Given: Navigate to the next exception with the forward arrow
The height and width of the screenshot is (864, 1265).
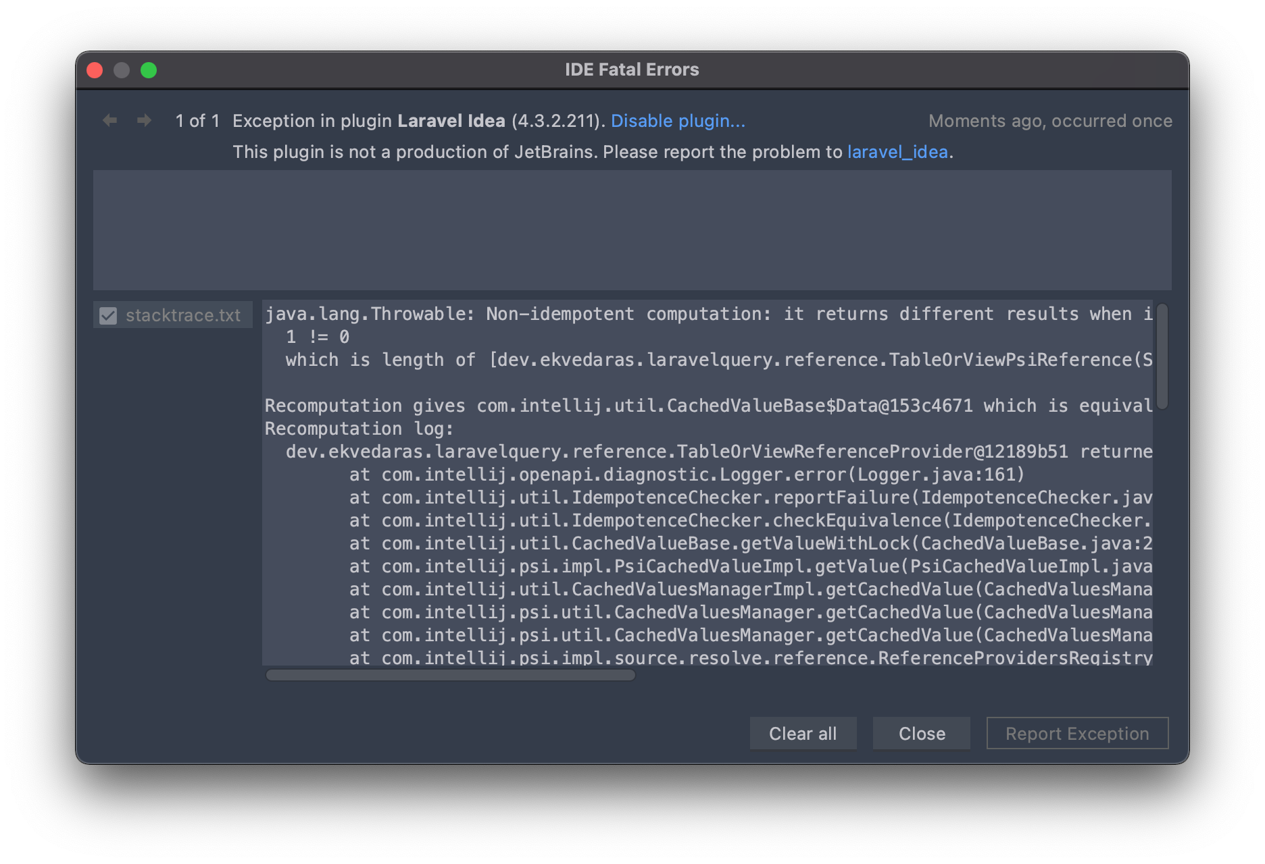Looking at the screenshot, I should point(143,120).
